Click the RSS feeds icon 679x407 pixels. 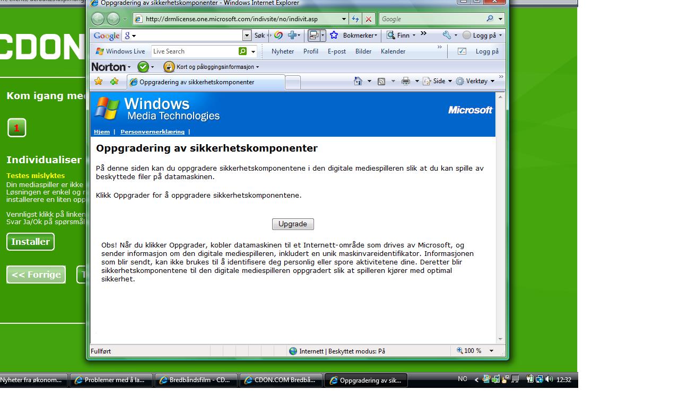381,82
